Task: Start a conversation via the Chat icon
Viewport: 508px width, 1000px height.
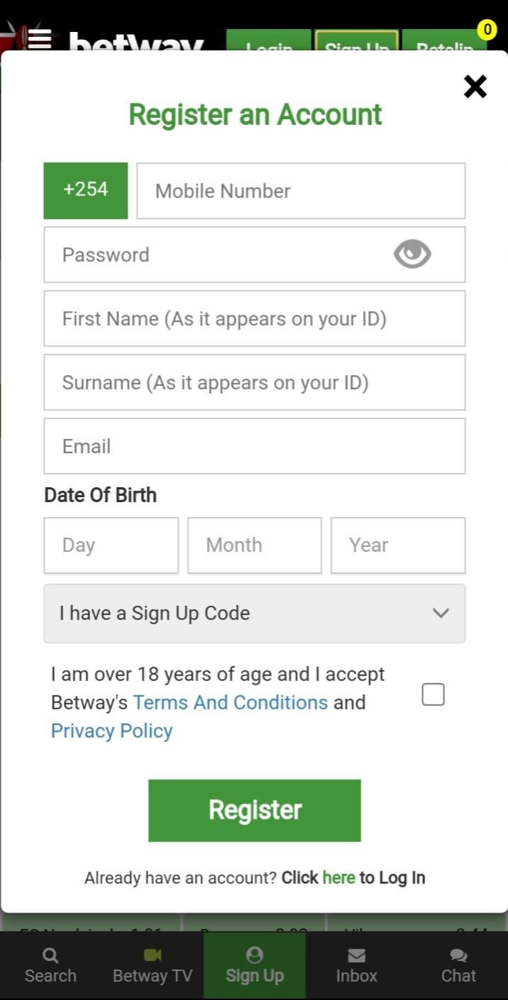Action: [x=458, y=955]
